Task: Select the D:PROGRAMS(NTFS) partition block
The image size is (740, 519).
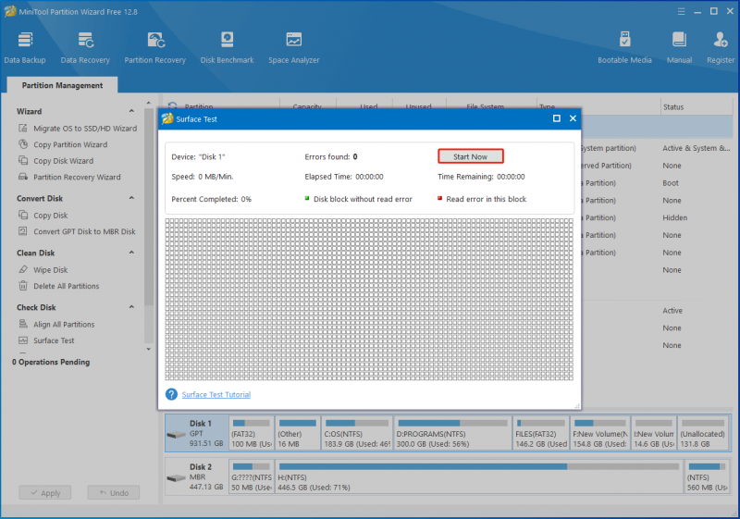Action: click(x=452, y=434)
